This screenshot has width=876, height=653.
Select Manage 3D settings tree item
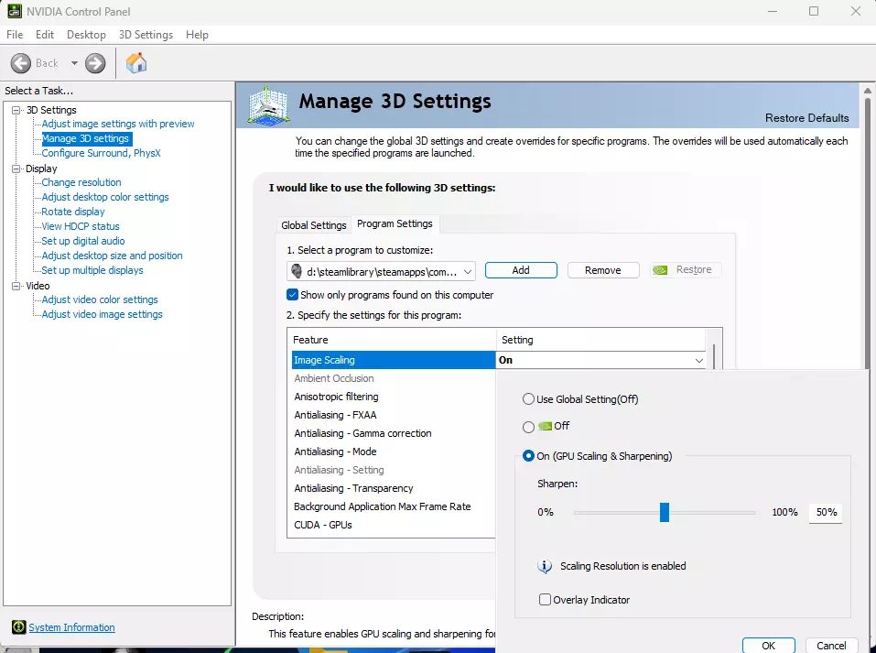tap(85, 138)
